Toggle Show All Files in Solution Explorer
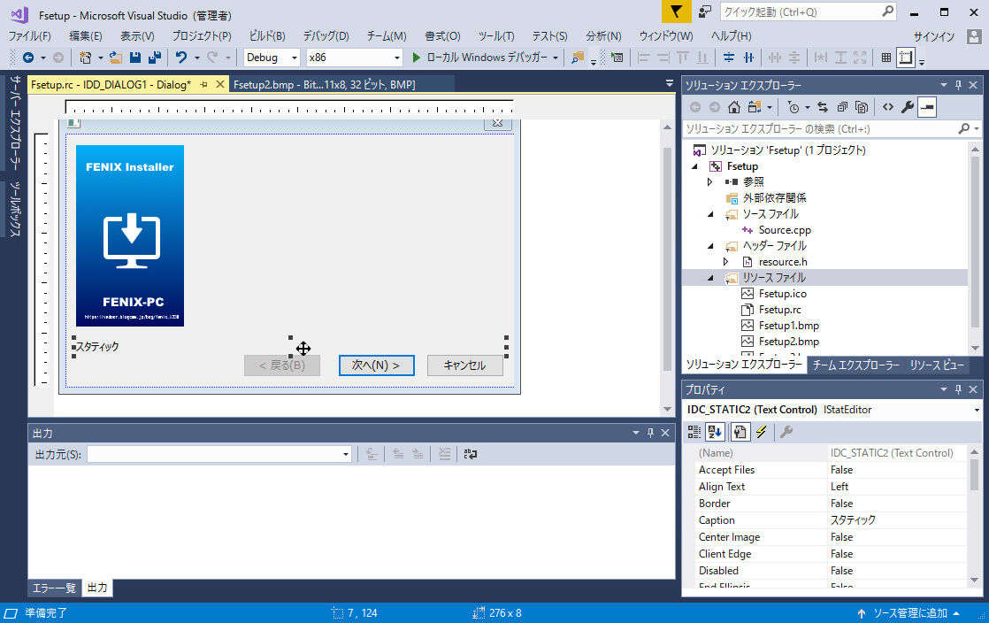This screenshot has height=623, width=989. click(x=862, y=107)
